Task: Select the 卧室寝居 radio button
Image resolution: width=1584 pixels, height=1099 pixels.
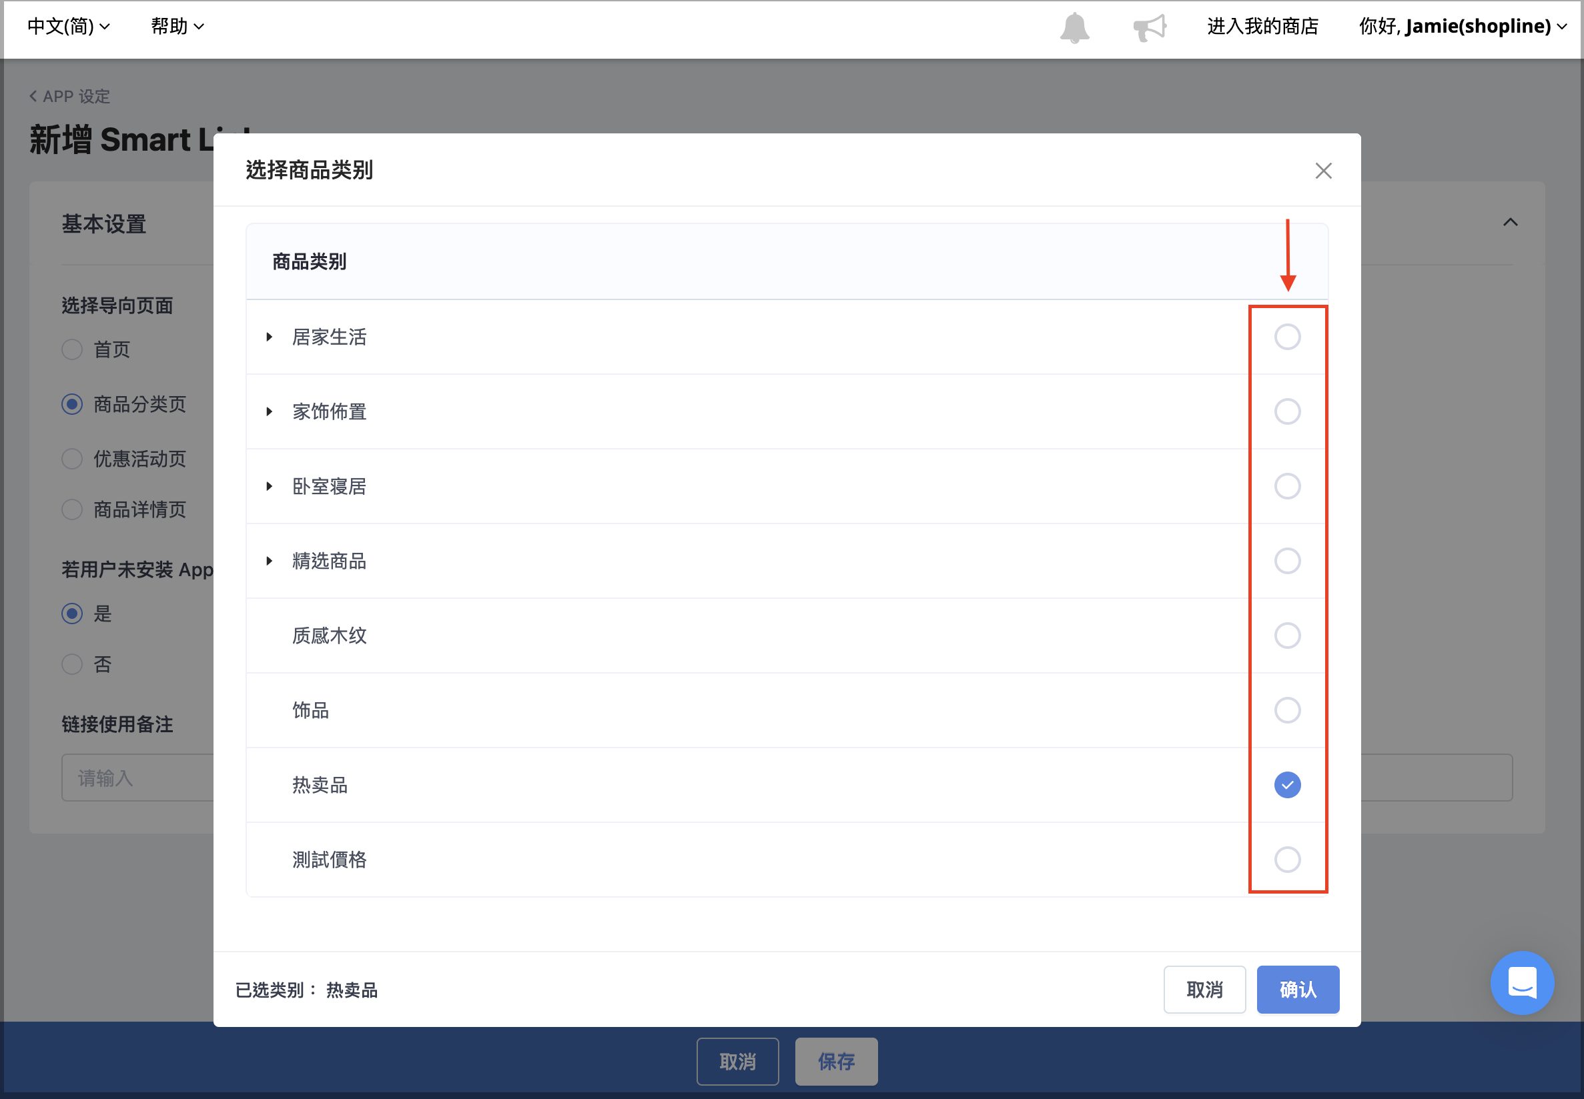Action: click(x=1287, y=486)
